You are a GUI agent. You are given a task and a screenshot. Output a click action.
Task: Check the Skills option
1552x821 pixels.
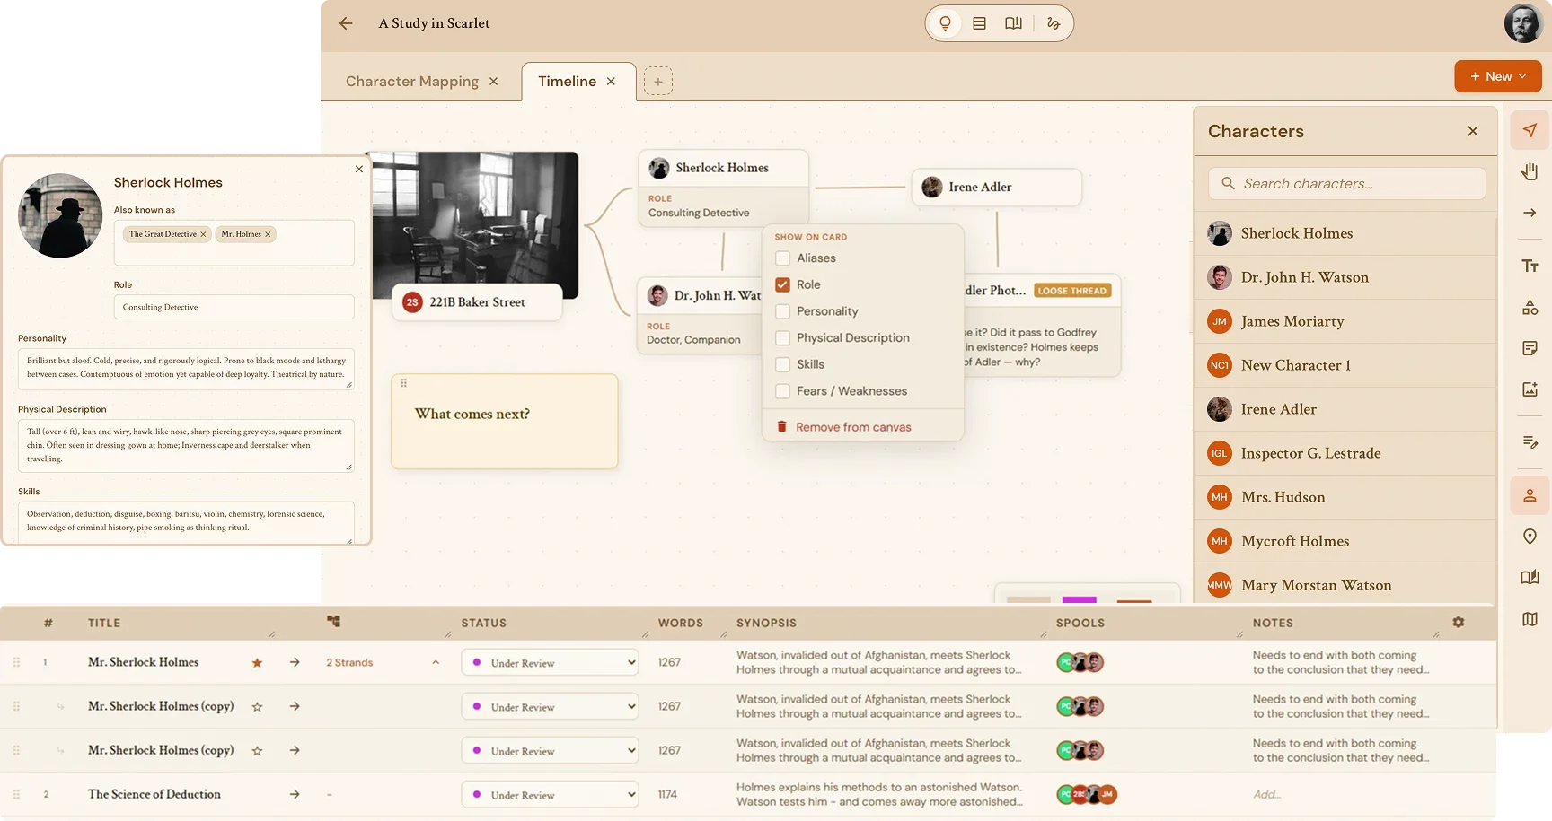tap(782, 364)
